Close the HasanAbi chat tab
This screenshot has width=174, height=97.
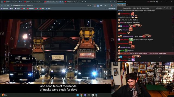coord(125,5)
